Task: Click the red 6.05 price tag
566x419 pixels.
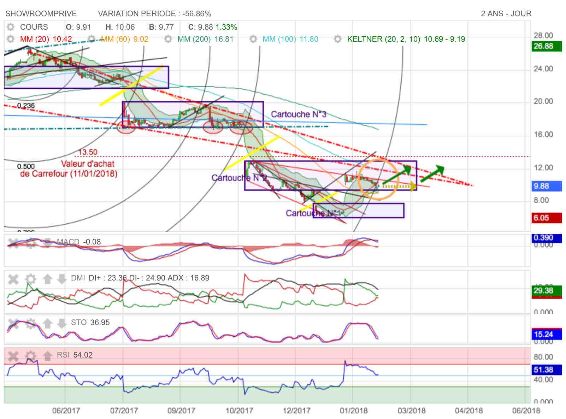Action: pyautogui.click(x=547, y=218)
